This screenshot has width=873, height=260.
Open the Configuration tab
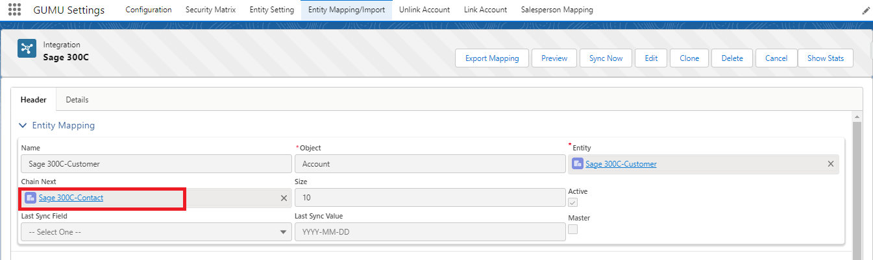(x=149, y=10)
